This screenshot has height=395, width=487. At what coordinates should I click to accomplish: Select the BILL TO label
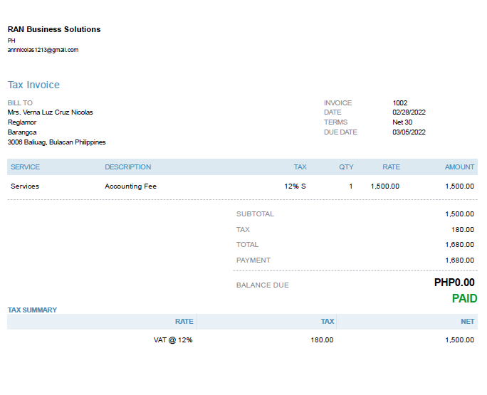(x=20, y=103)
